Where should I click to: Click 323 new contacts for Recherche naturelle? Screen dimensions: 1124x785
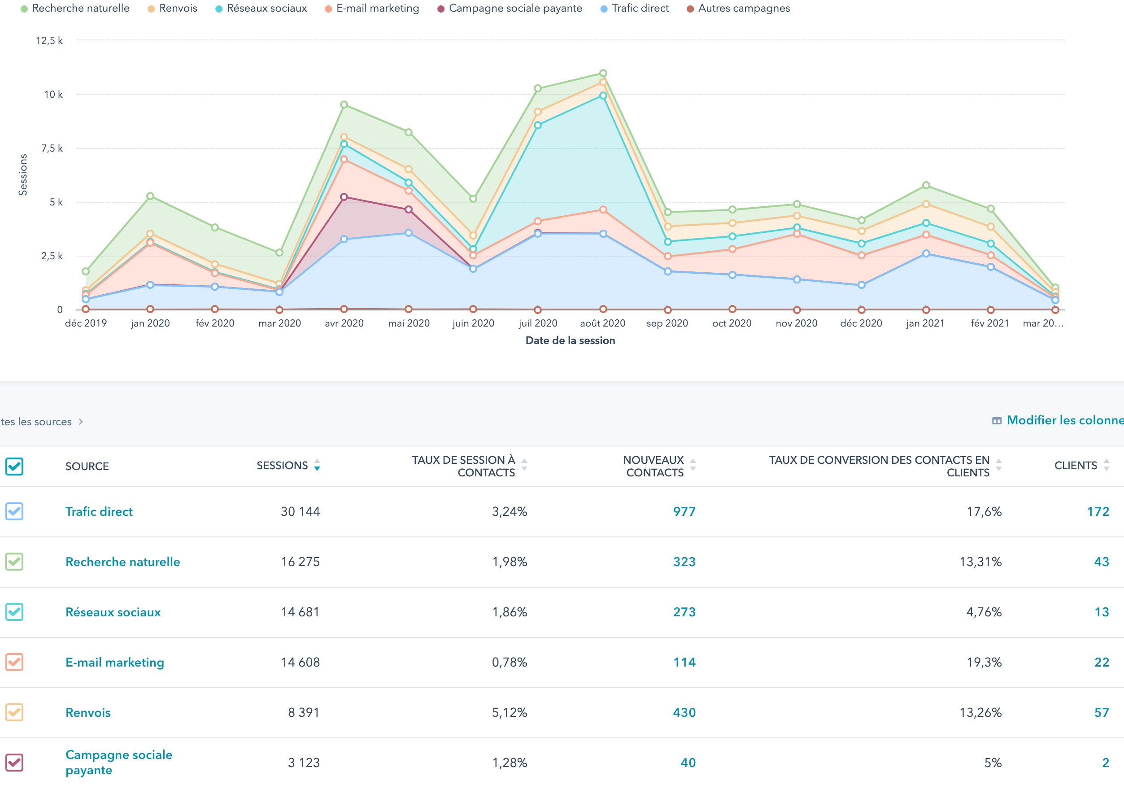tap(684, 562)
